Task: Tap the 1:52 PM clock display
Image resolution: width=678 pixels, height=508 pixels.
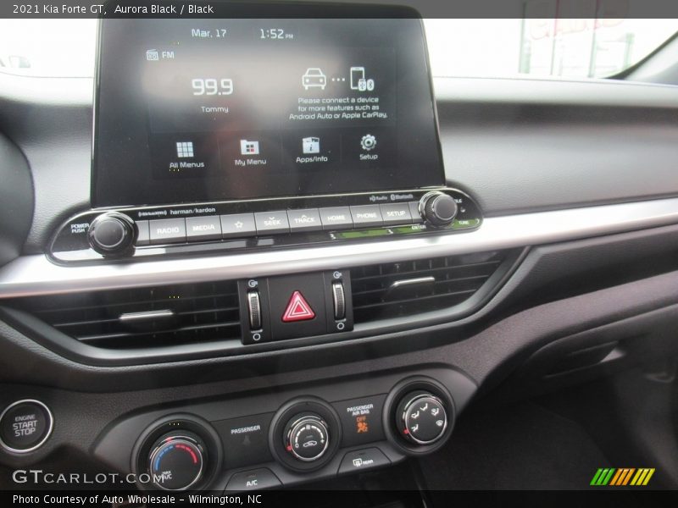Action: (276, 34)
